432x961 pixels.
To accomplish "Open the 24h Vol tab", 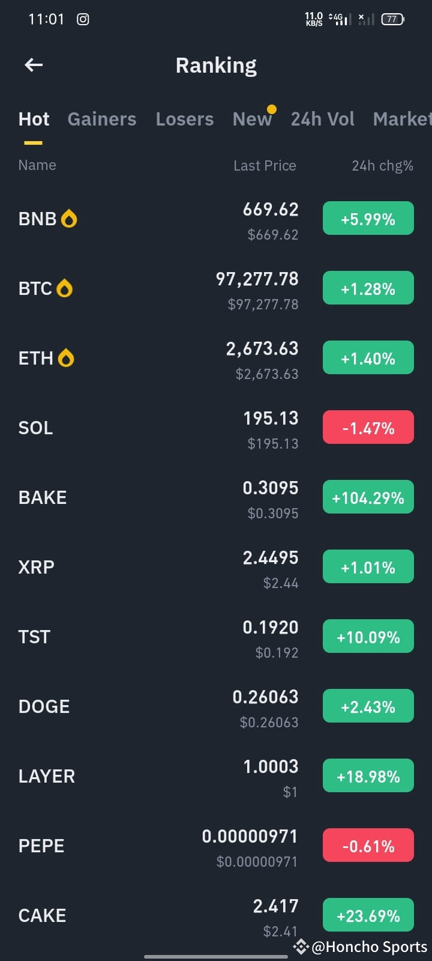I will click(x=323, y=119).
